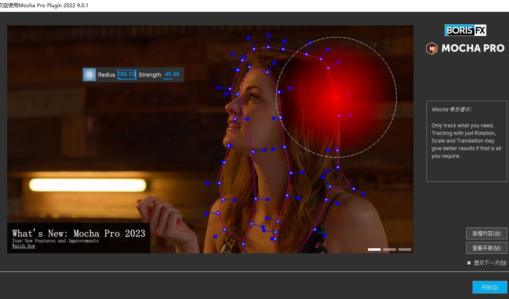Viewport: 509px width, 299px height.
Task: Click the What's New Mocha Pro 2023 banner
Action: (x=79, y=238)
